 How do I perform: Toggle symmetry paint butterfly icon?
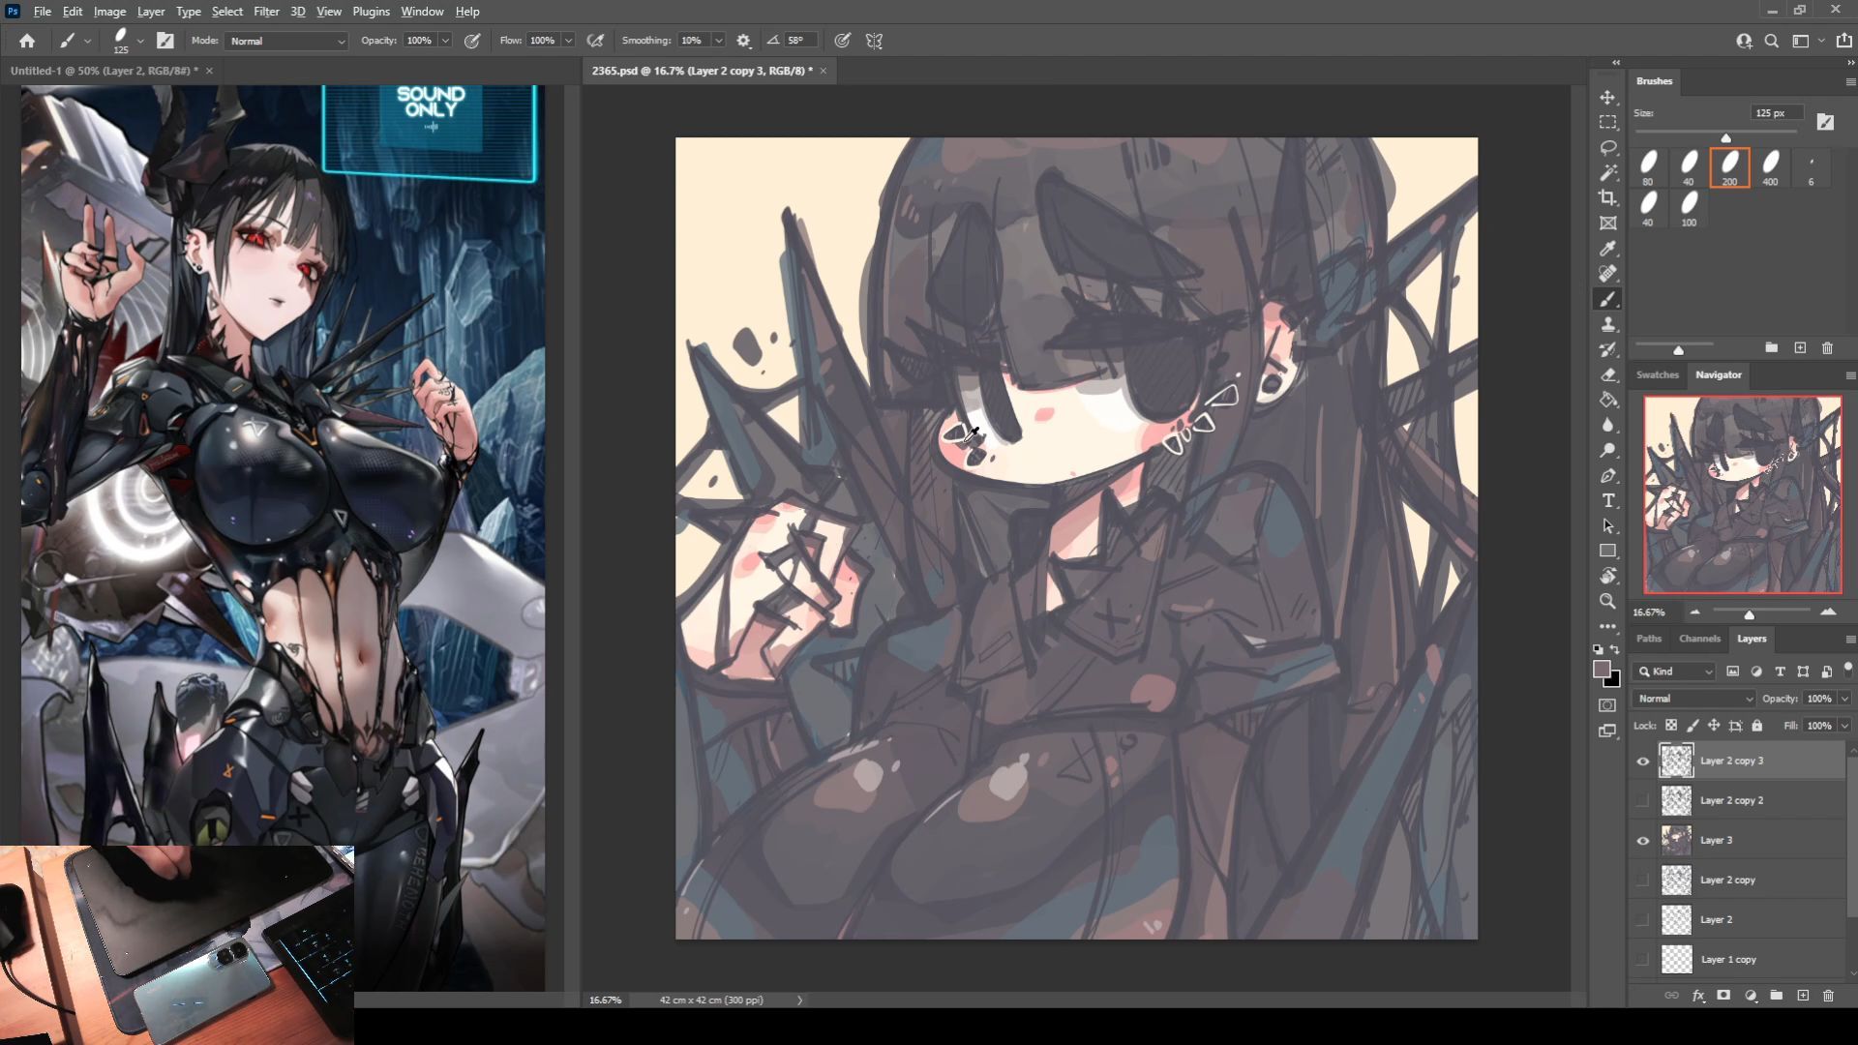[874, 41]
